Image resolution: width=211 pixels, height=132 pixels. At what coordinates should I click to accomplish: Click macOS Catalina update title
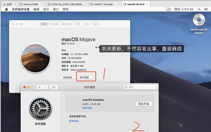(93, 100)
